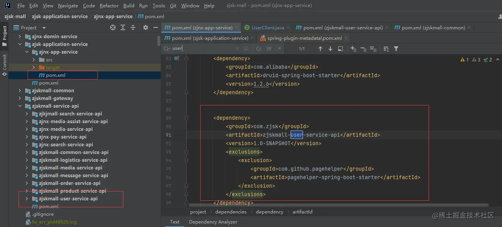
Task: Click zjnx-app-service in breadcrumb path
Action: [114, 17]
